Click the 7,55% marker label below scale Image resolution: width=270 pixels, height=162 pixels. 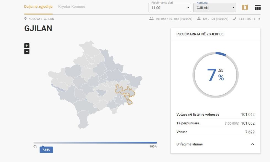pos(46,150)
